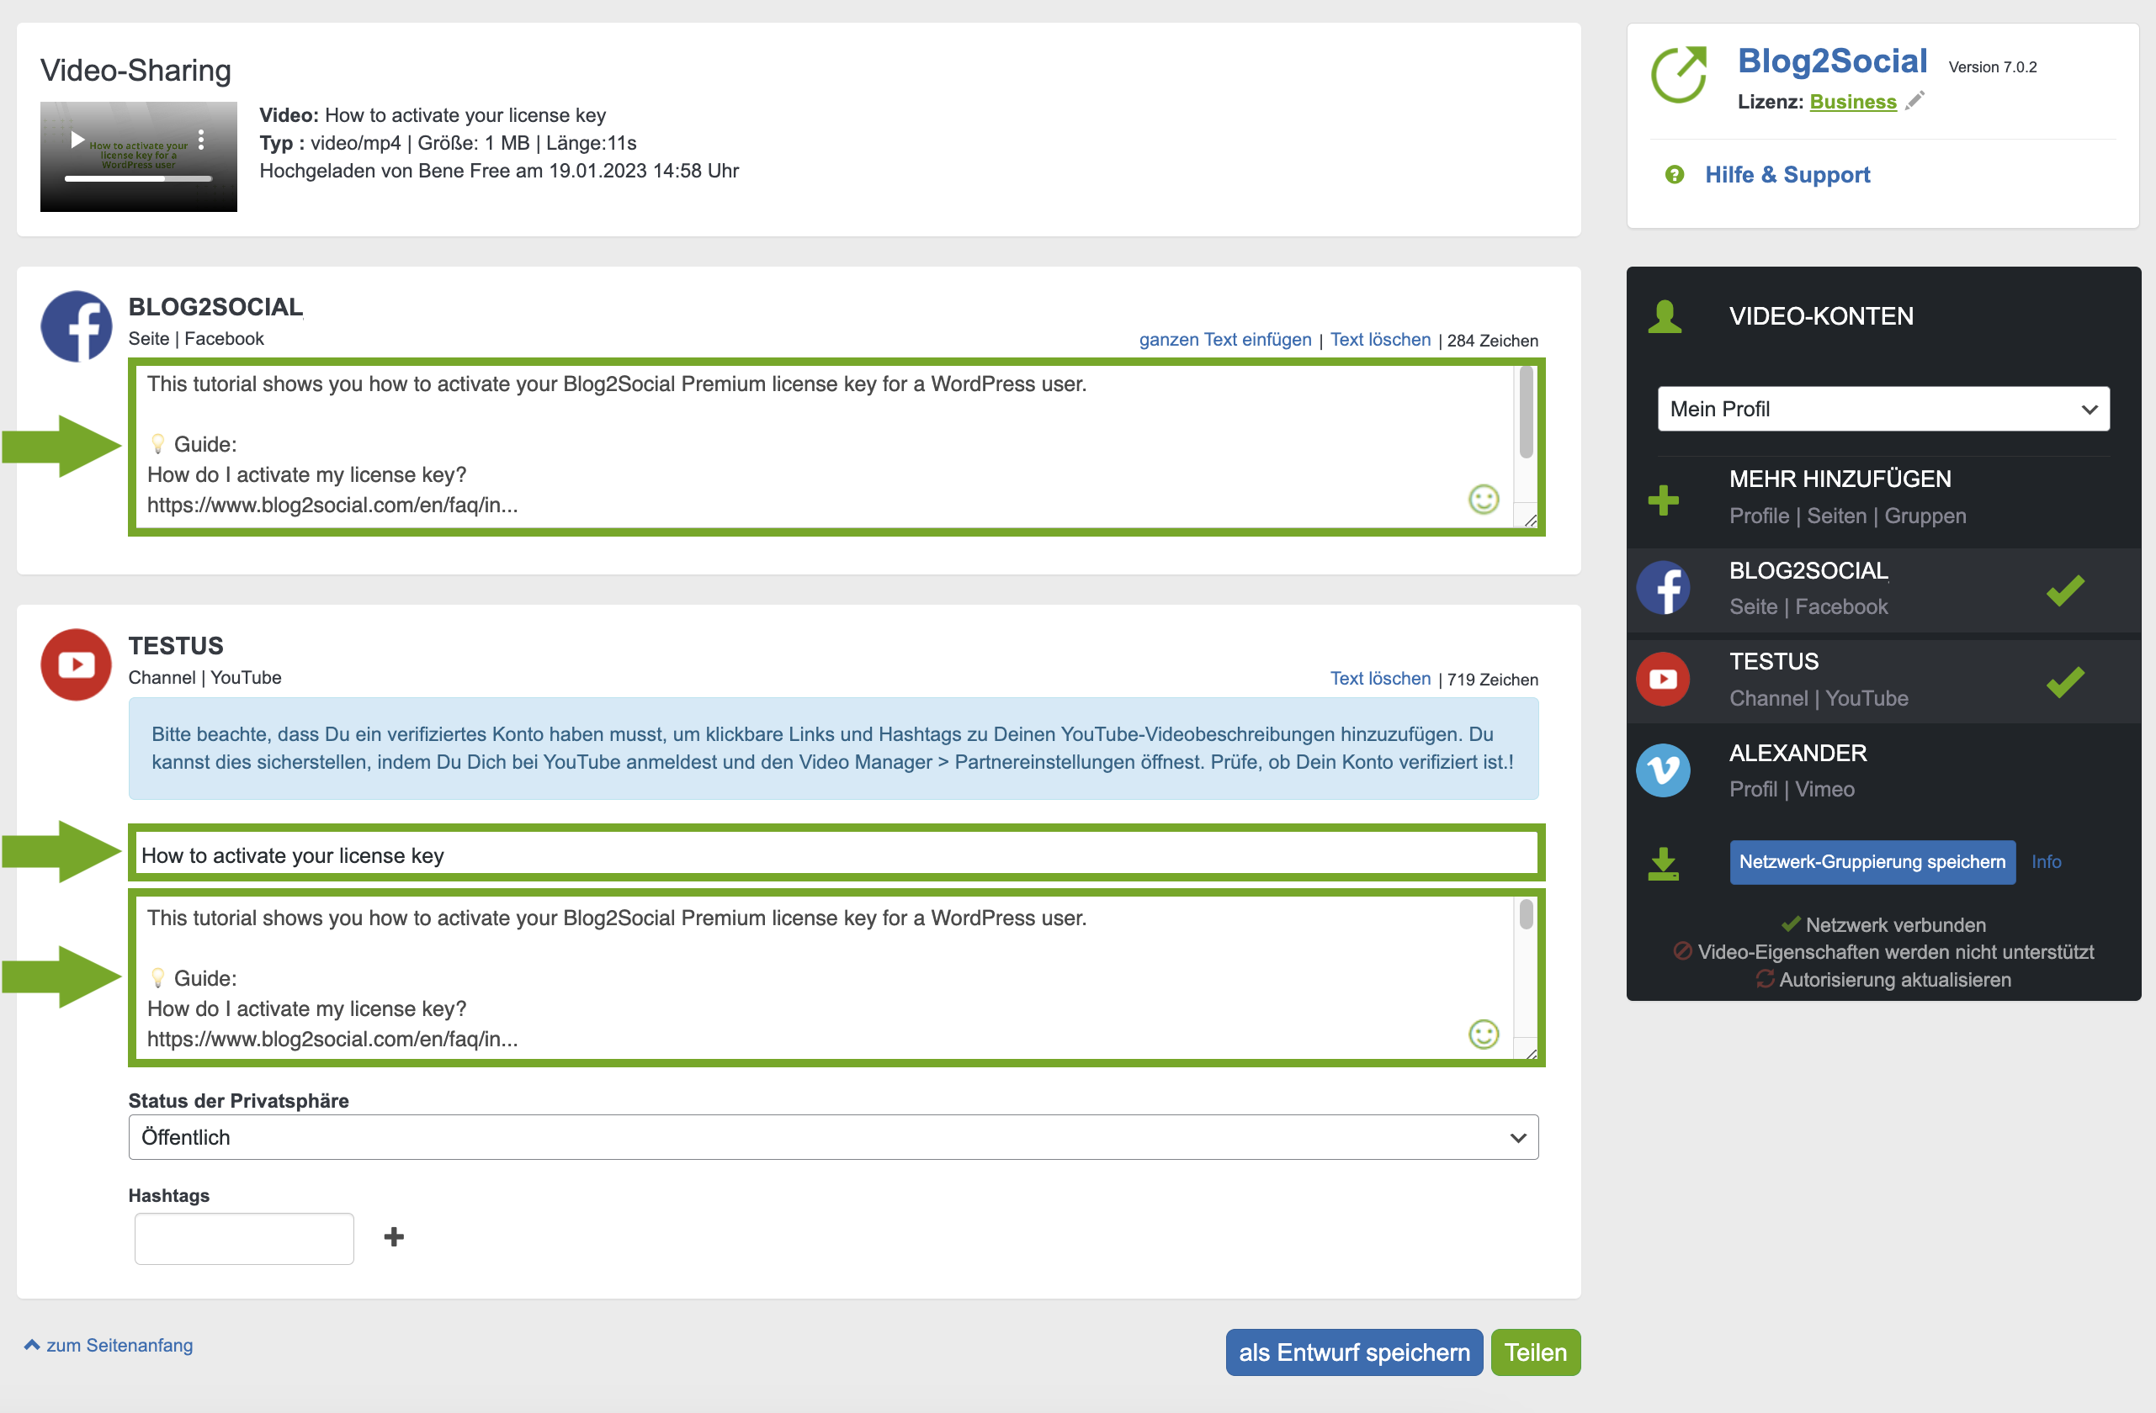Open emoji picker in YouTube description
2156x1413 pixels.
point(1483,1034)
